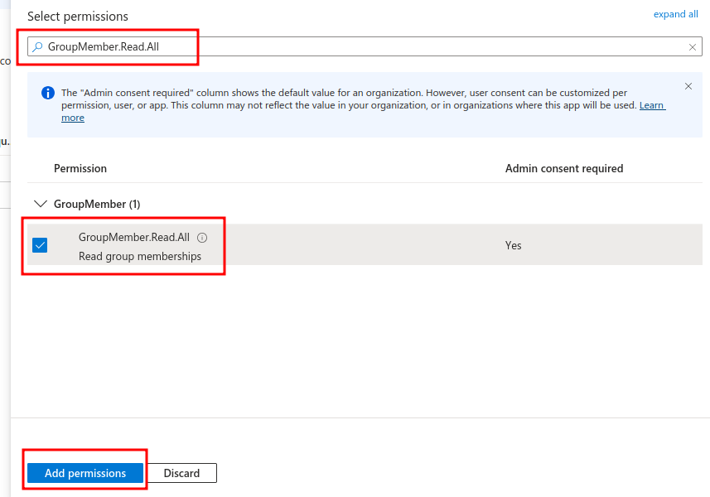Click the GroupMember (1) group label
The image size is (710, 497).
tap(91, 204)
